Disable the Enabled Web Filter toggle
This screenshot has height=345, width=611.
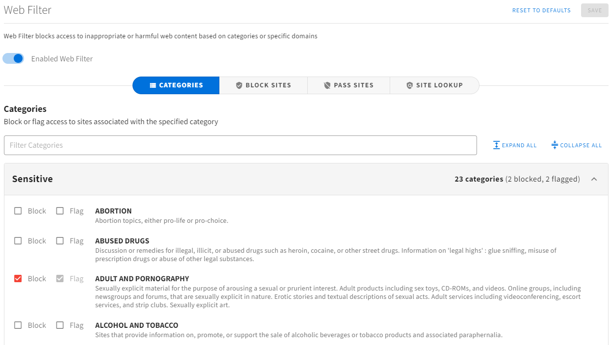point(13,58)
